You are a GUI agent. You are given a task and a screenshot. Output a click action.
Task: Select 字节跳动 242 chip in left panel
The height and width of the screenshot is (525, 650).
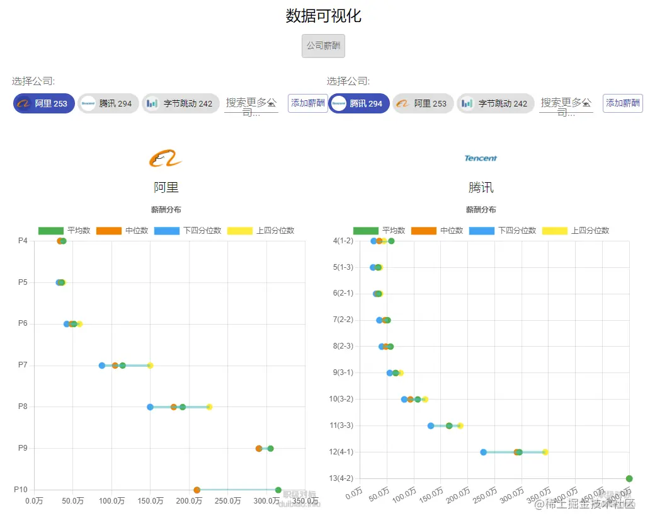click(x=180, y=103)
